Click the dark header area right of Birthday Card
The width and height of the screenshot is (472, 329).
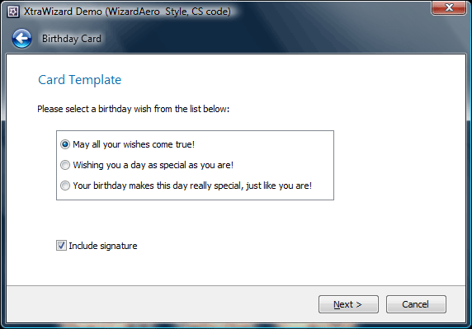271,39
